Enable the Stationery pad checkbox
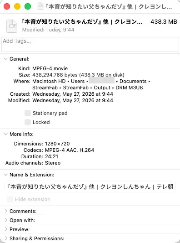Viewport: 180px width, 243px height. tap(28, 113)
